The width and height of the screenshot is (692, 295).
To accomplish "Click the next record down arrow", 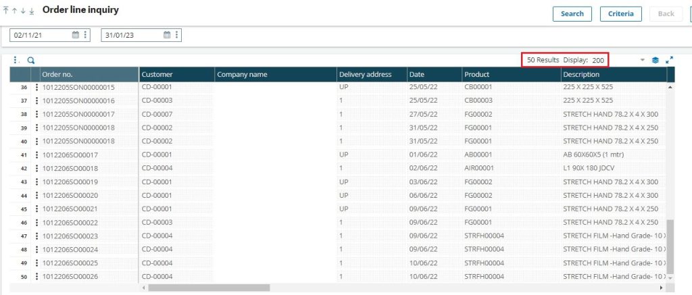I will tap(22, 11).
